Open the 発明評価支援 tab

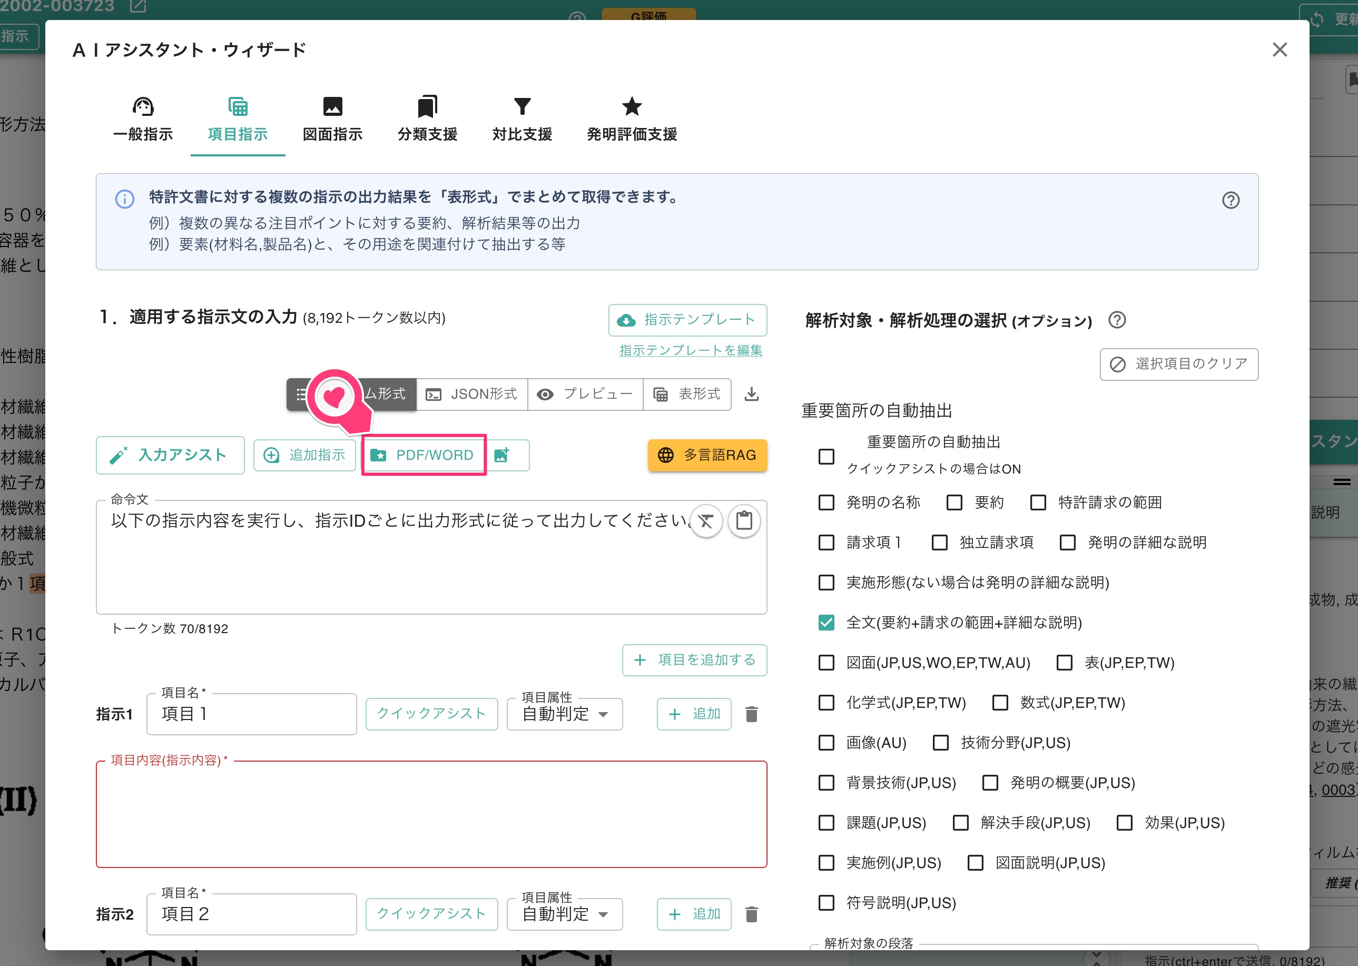(632, 120)
